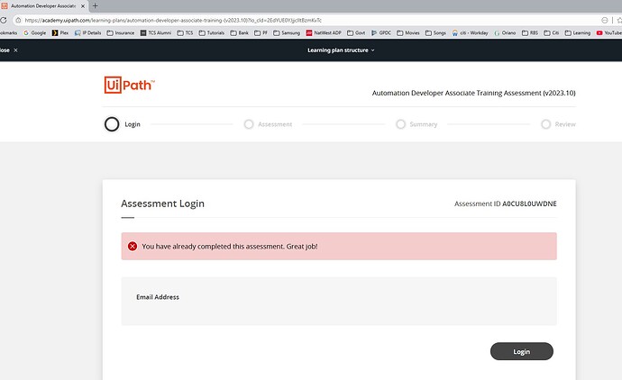Select the Review step circle
The image size is (622, 380).
[x=546, y=124]
